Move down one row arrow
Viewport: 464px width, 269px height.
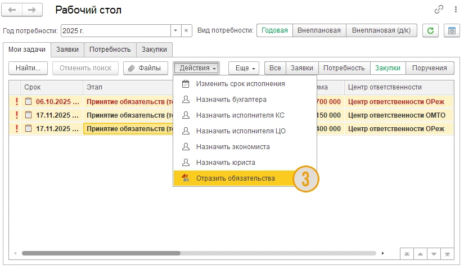coord(434,254)
